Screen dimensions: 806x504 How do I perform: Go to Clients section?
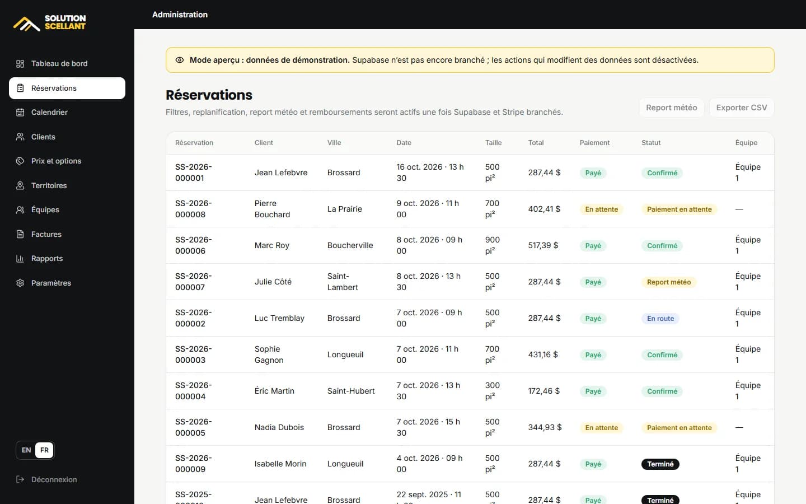pos(67,137)
